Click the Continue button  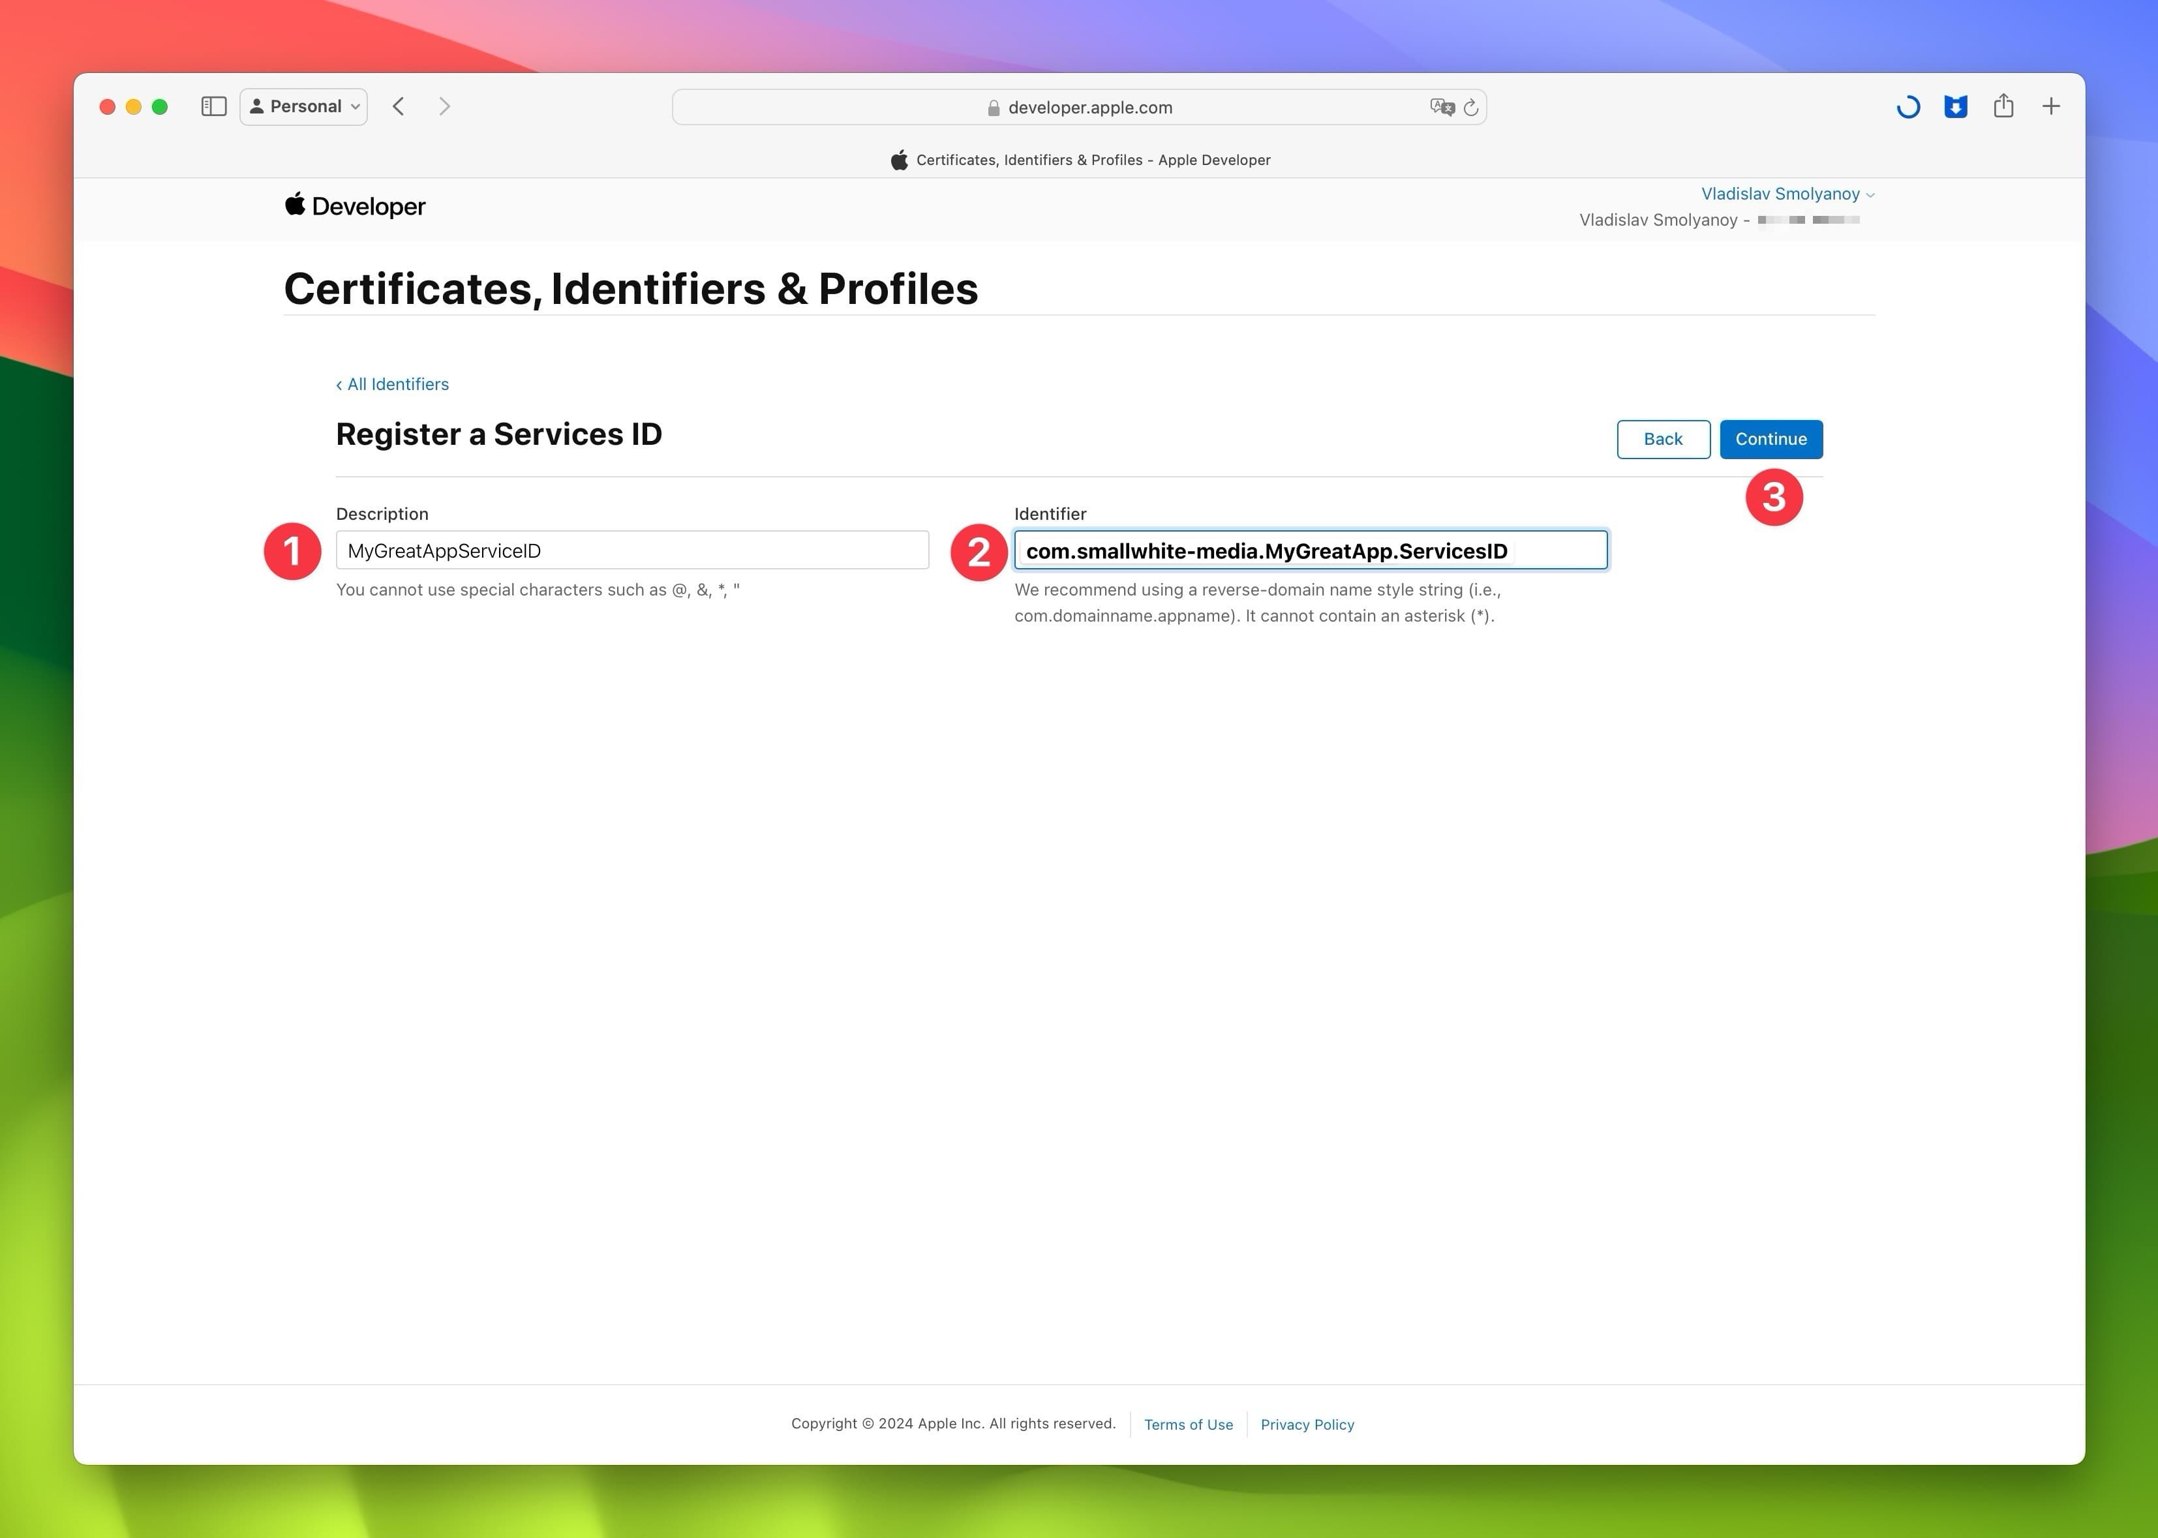point(1772,440)
